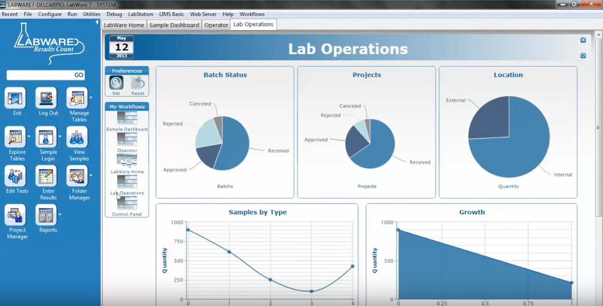Screen dimensions: 603x306
Task: Select the Lab Operations tab
Action: click(253, 25)
